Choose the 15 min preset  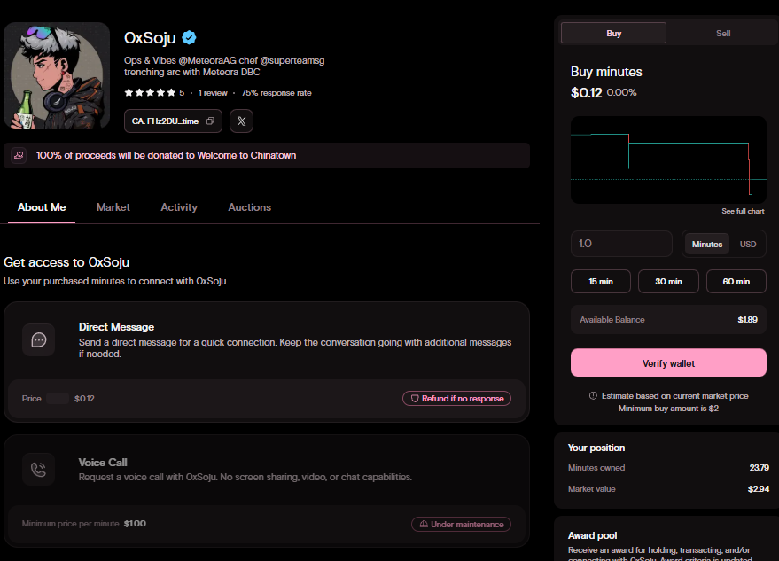pyautogui.click(x=601, y=282)
